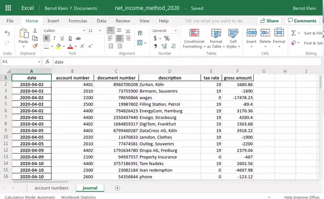Toggle Italic formatting
324x199 pixels.
(55, 38)
